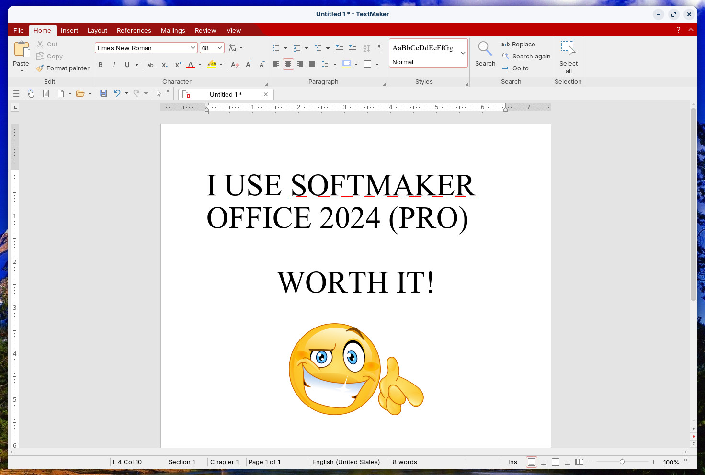Click the Search magnifier button
Screen dimensions: 705x475
(x=485, y=53)
